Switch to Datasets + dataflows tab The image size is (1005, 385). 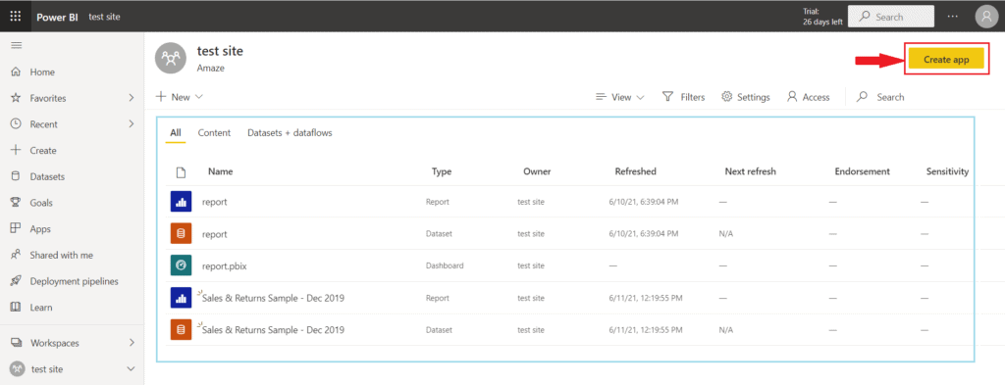pos(290,133)
